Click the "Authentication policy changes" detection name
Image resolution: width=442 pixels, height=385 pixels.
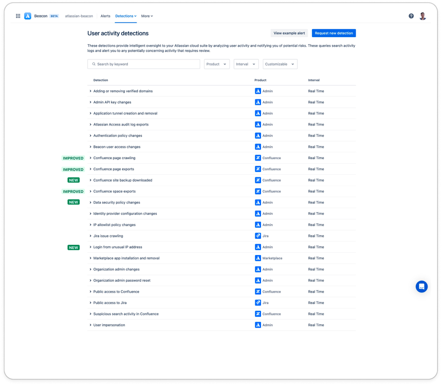coord(118,135)
